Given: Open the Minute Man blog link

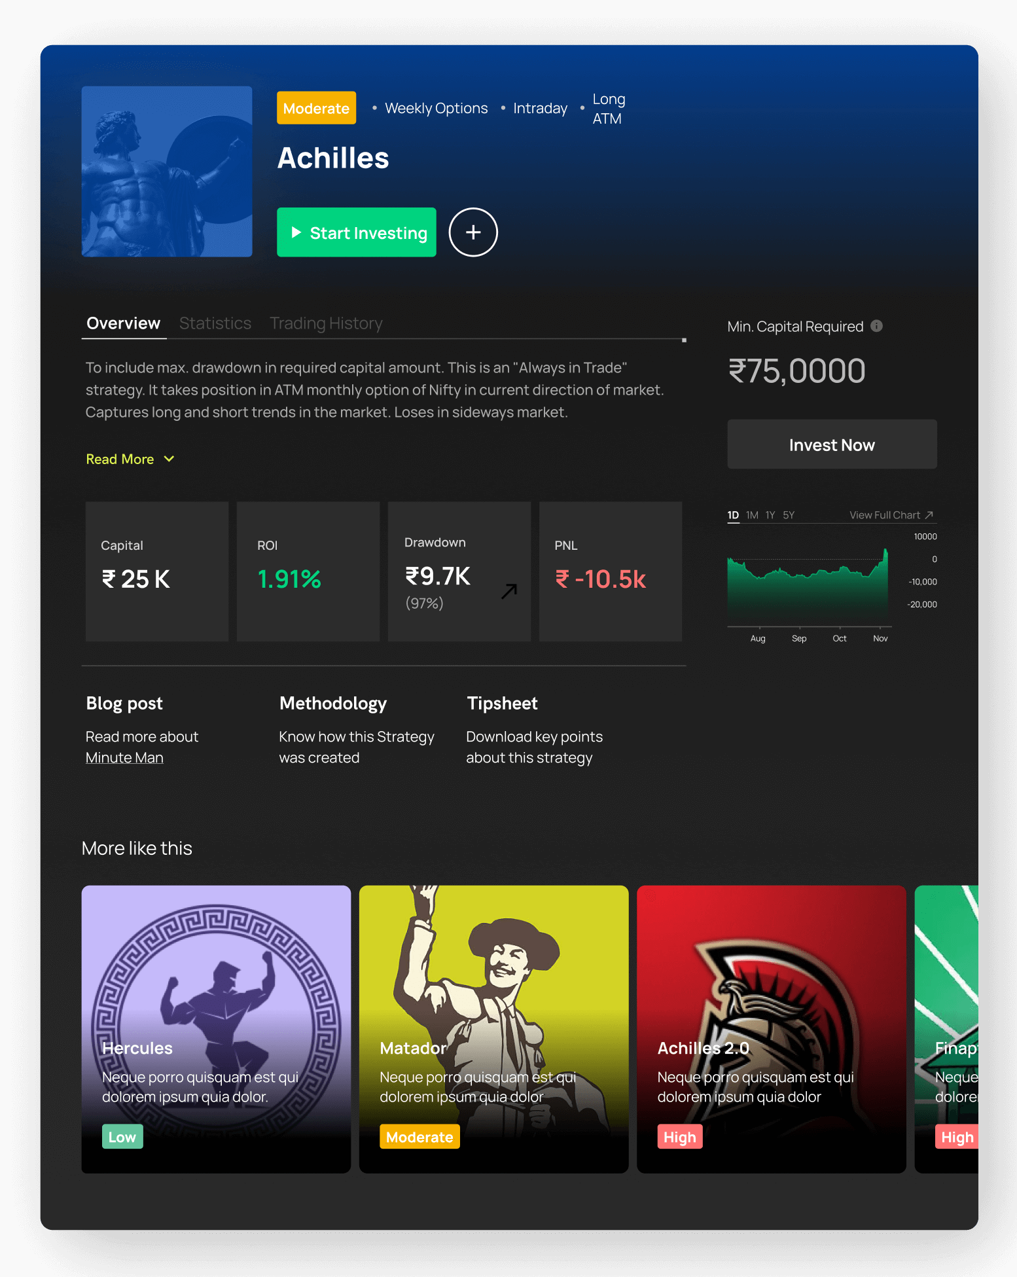Looking at the screenshot, I should coord(124,757).
